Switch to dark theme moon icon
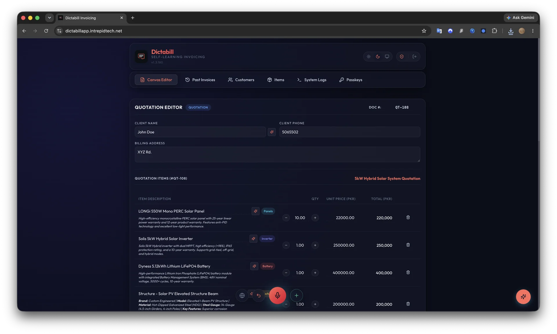Screen dimensions: 557x334 tap(378, 57)
